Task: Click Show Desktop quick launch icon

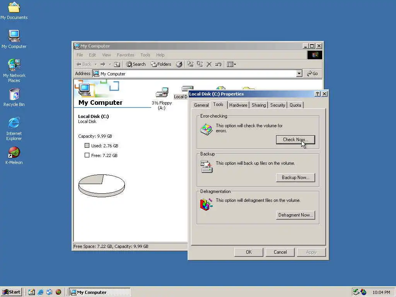Action: 32,292
